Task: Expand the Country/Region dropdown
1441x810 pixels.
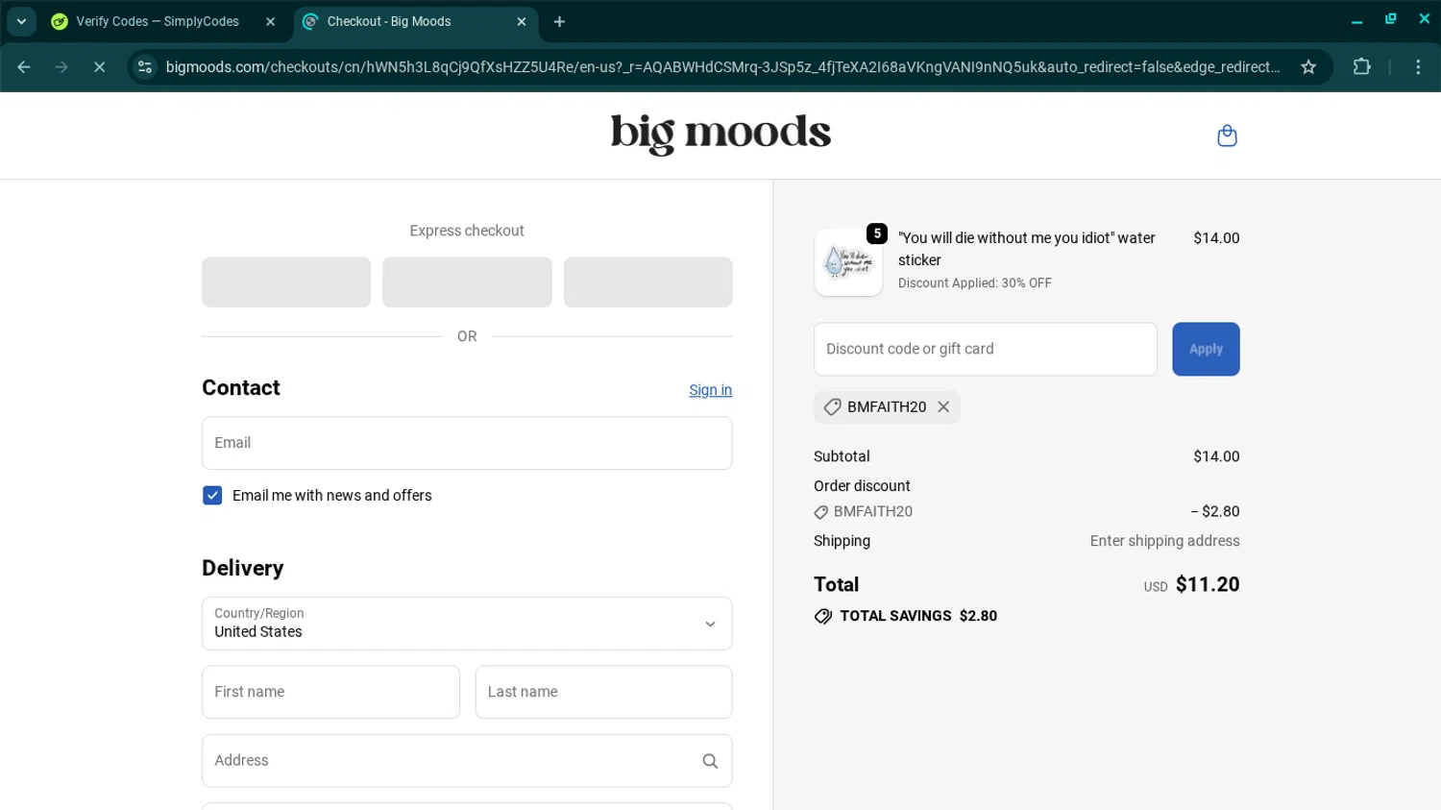Action: click(467, 624)
